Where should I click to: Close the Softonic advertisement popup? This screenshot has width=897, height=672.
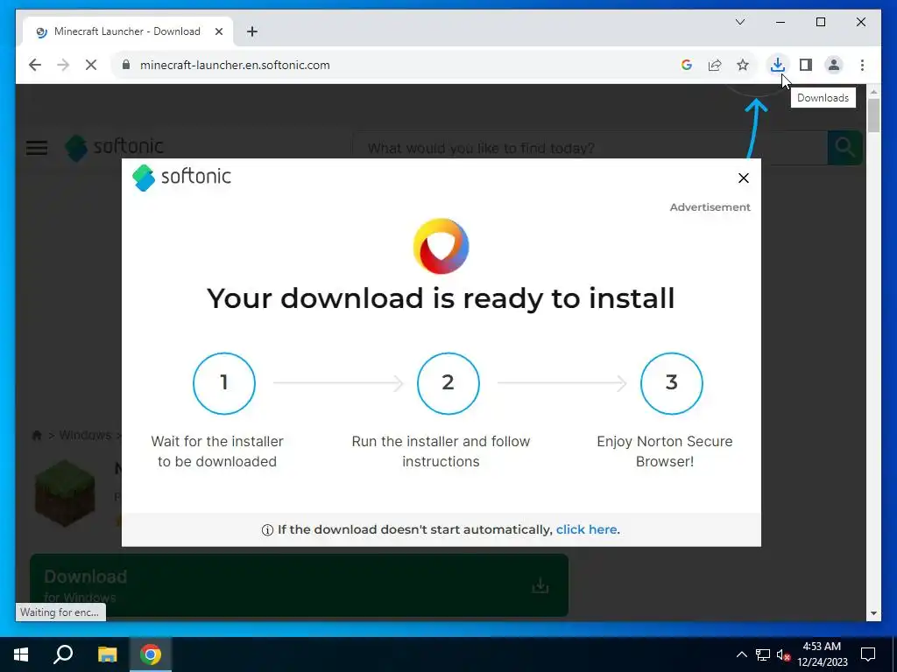(743, 178)
